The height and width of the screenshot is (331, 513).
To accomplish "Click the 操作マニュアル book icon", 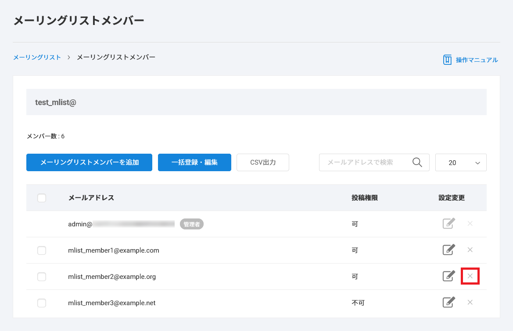I will (x=447, y=60).
